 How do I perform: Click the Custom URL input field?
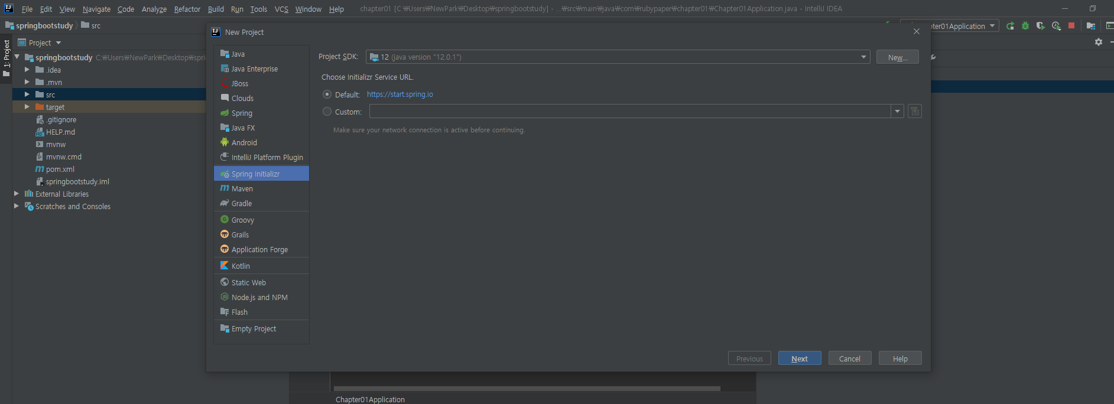(630, 111)
